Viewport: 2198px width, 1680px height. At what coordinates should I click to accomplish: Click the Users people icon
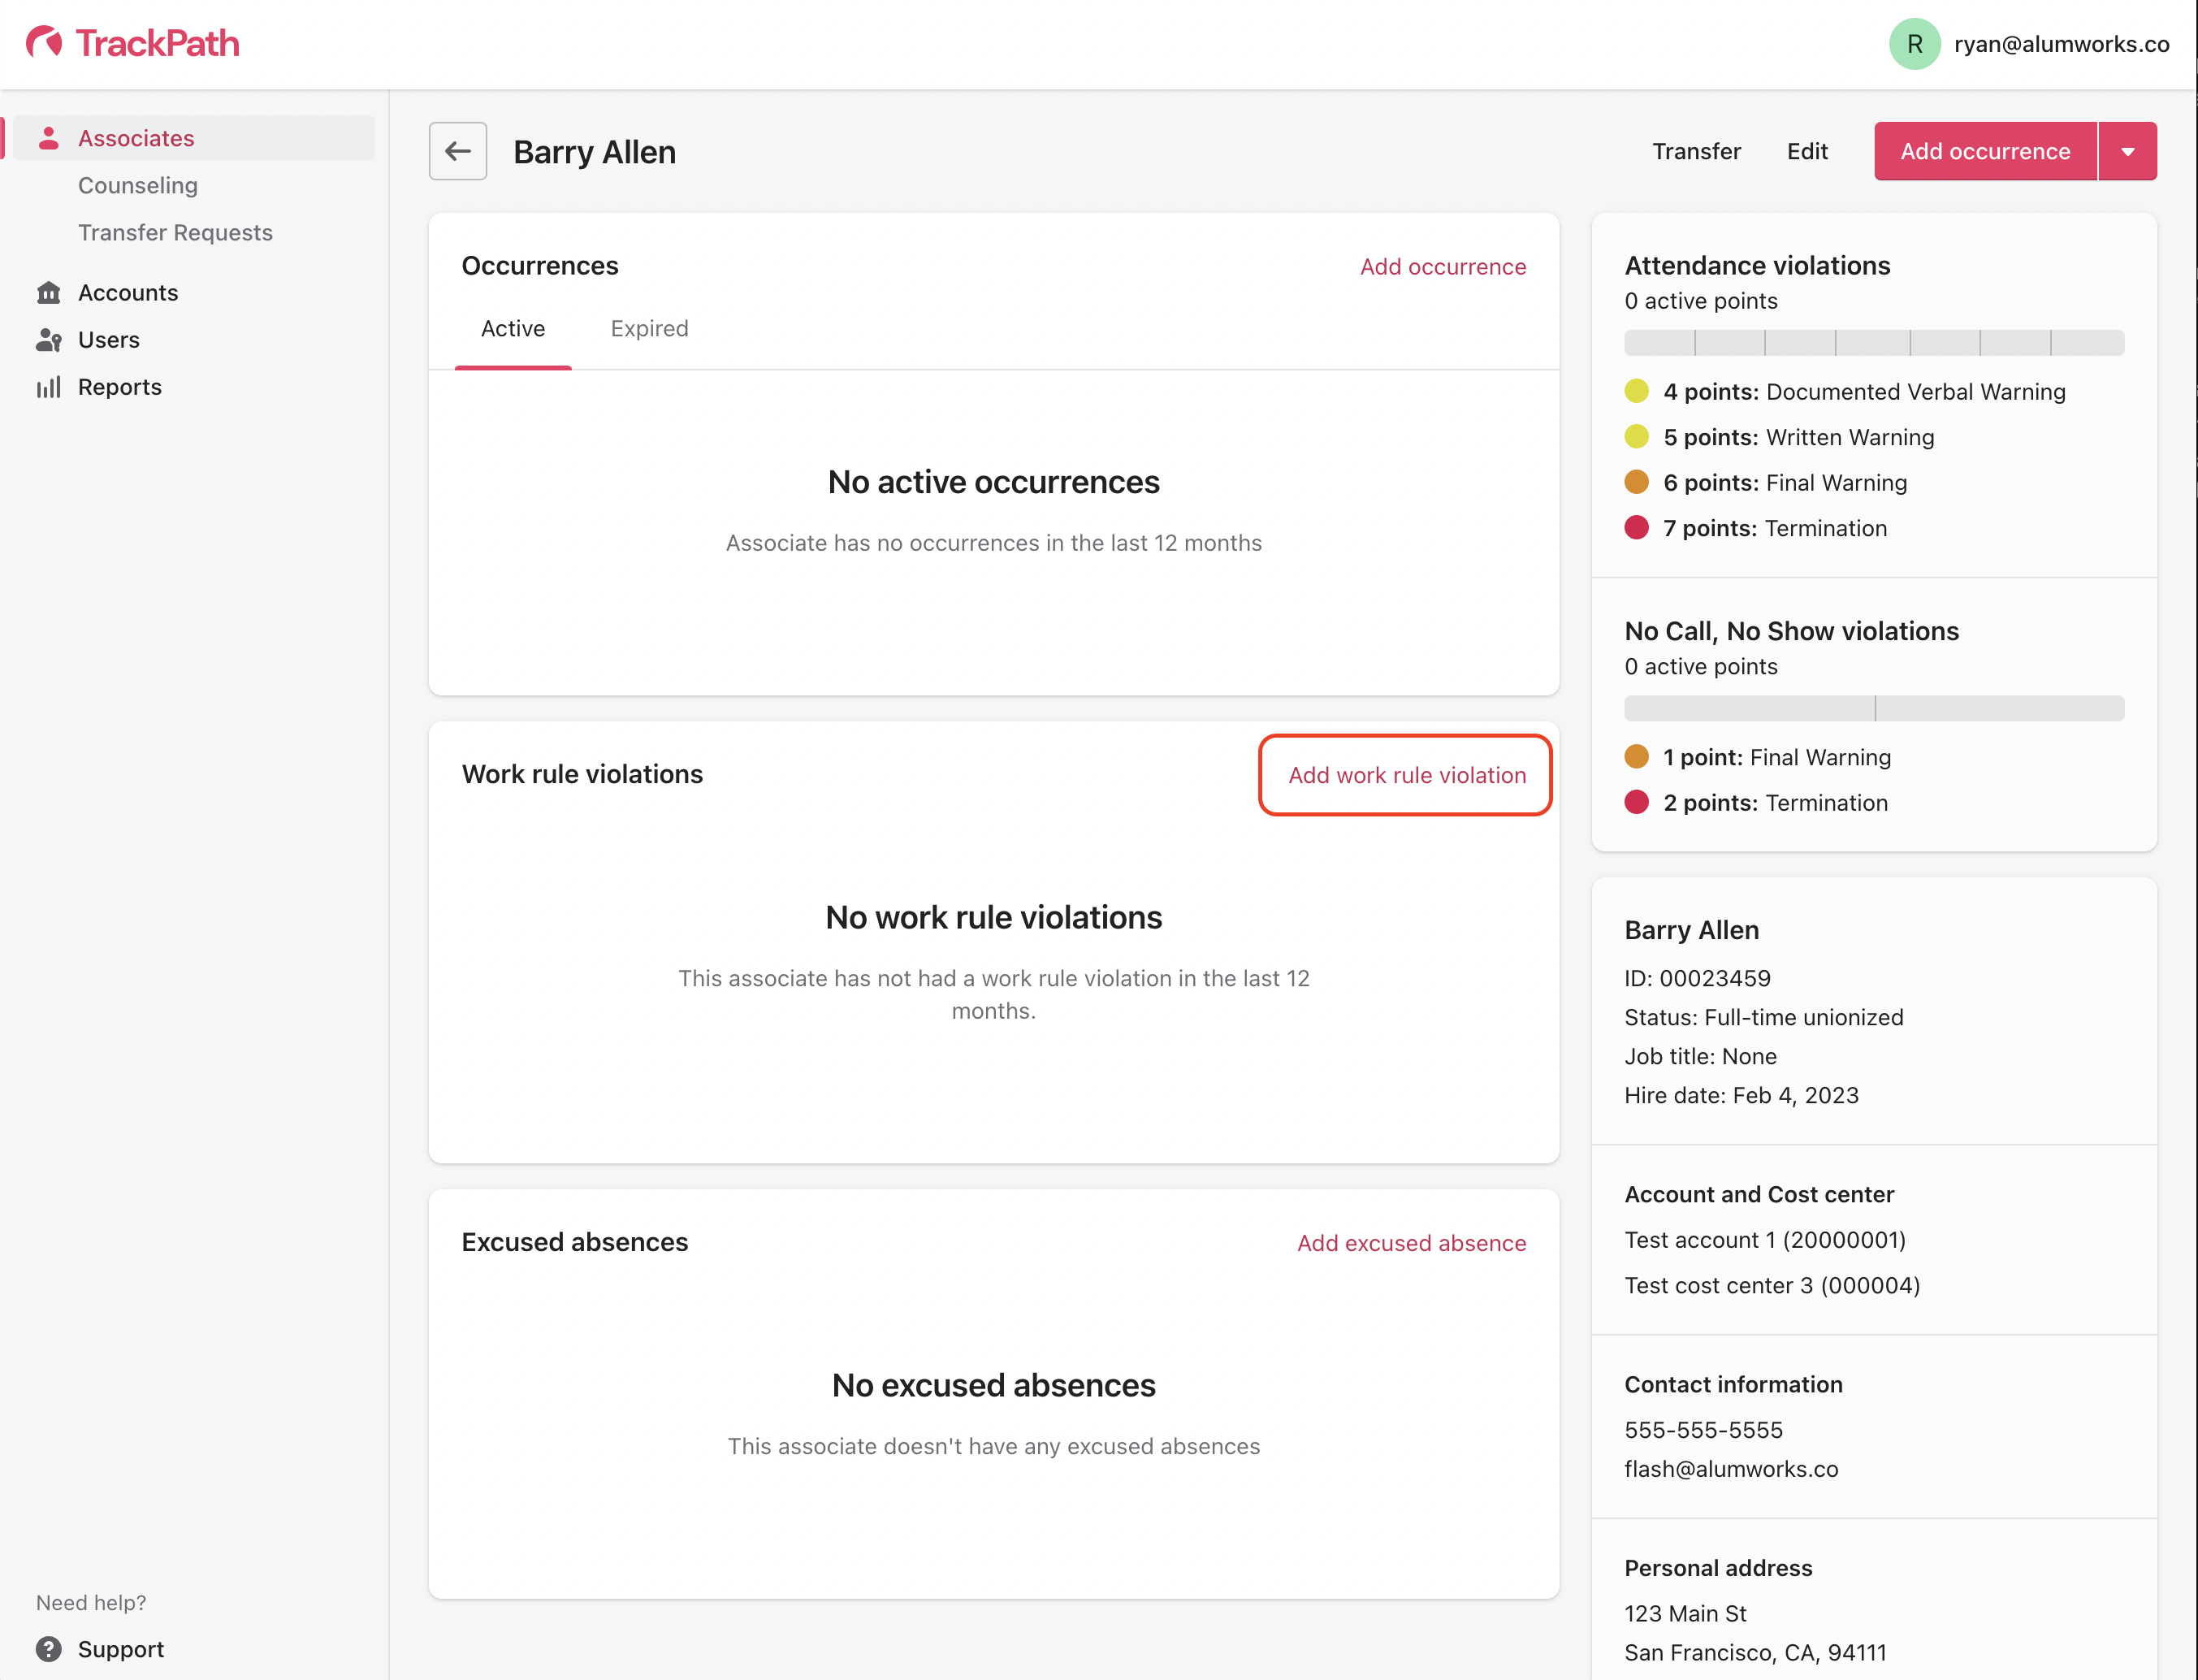point(48,340)
